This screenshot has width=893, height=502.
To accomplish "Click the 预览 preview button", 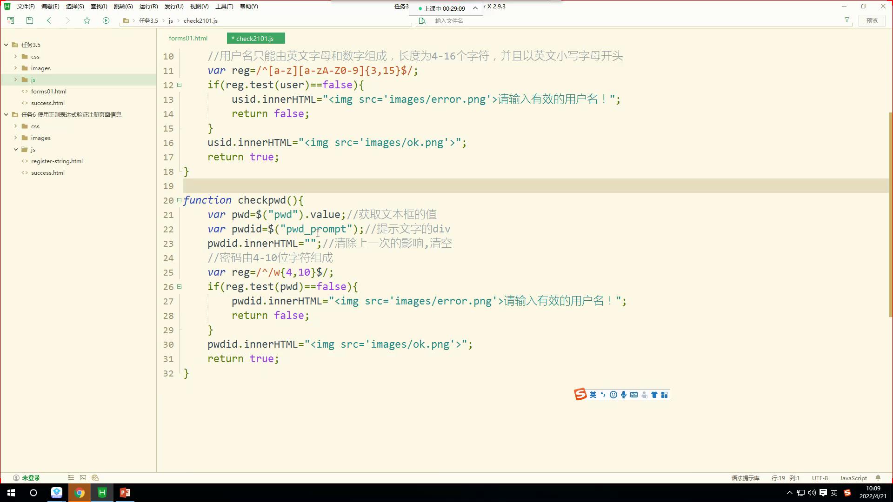I will (872, 20).
